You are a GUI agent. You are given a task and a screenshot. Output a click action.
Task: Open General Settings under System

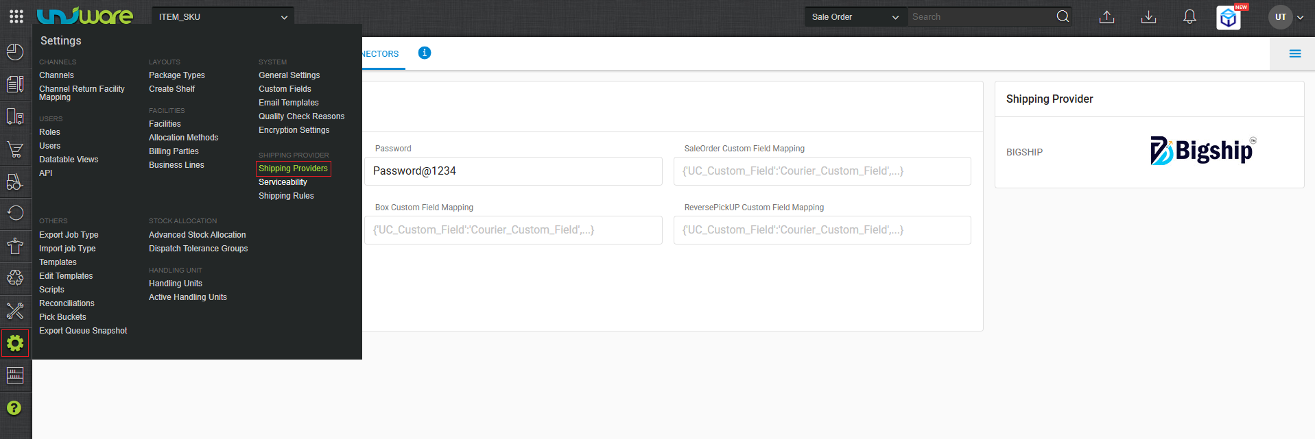(x=289, y=75)
